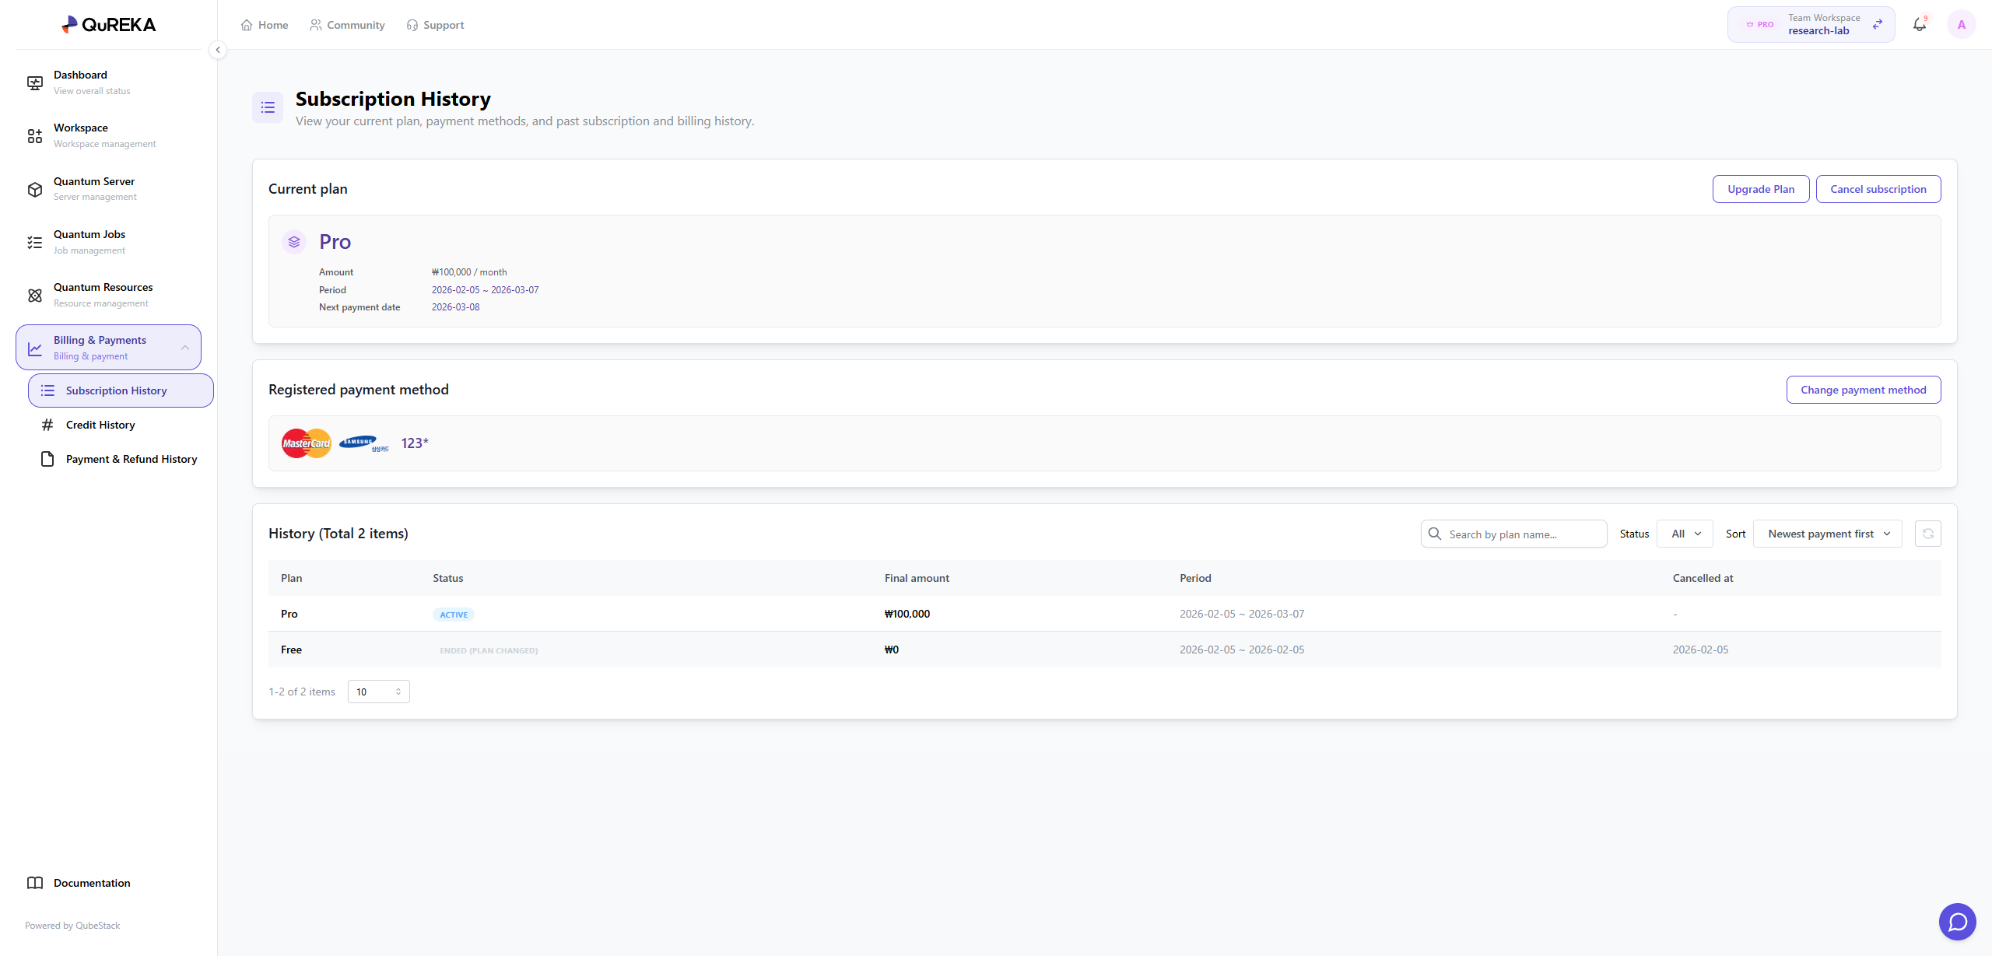The width and height of the screenshot is (1992, 956).
Task: Click Cancel subscription button
Action: click(x=1878, y=189)
